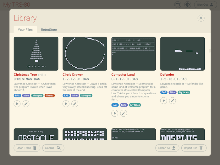
Task: Edit the Circle Drawer file
Action: coord(75,104)
